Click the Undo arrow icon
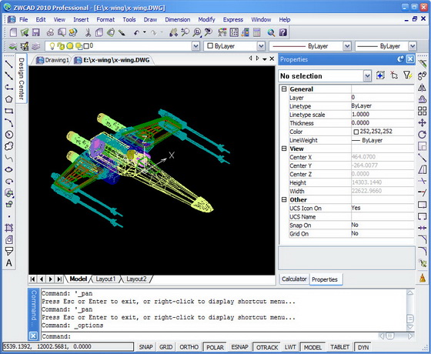 (x=137, y=32)
